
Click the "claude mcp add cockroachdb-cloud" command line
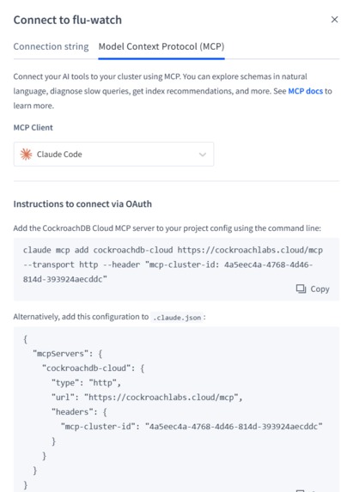click(x=173, y=250)
